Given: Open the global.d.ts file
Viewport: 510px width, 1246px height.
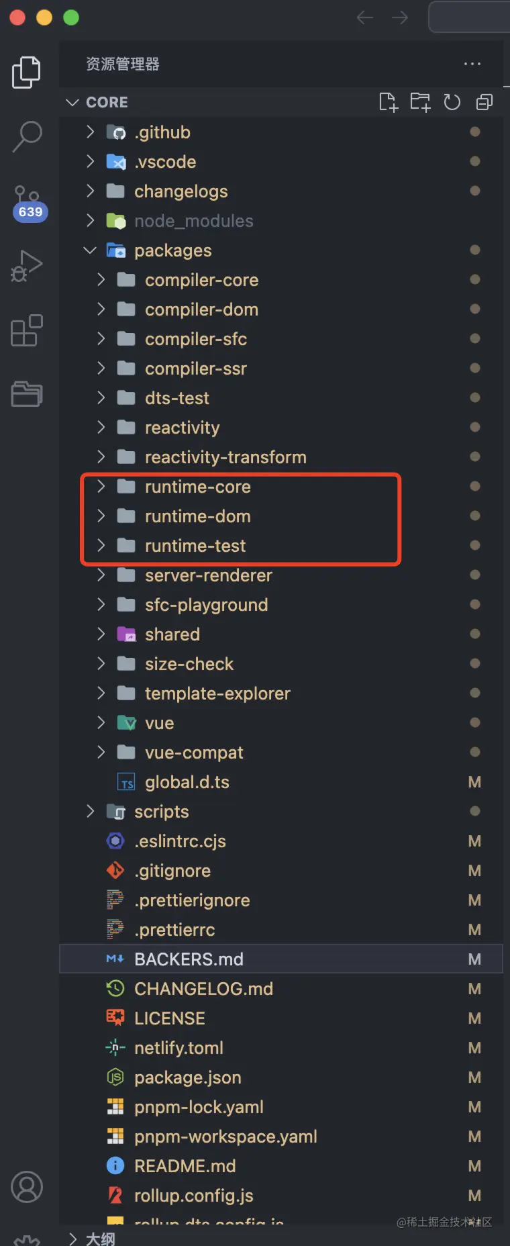Looking at the screenshot, I should pyautogui.click(x=281, y=782).
